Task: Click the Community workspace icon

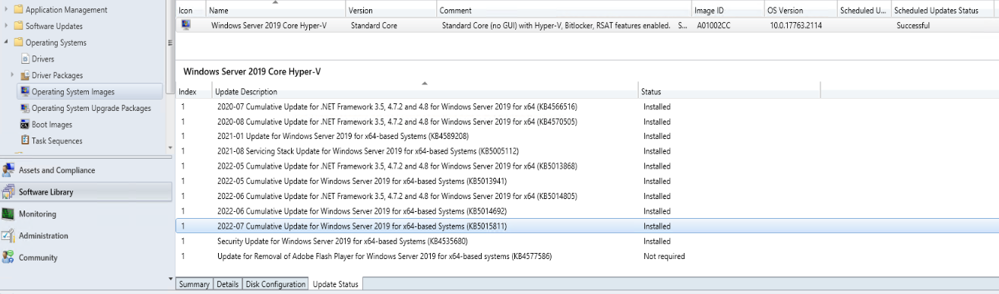Action: tap(8, 258)
